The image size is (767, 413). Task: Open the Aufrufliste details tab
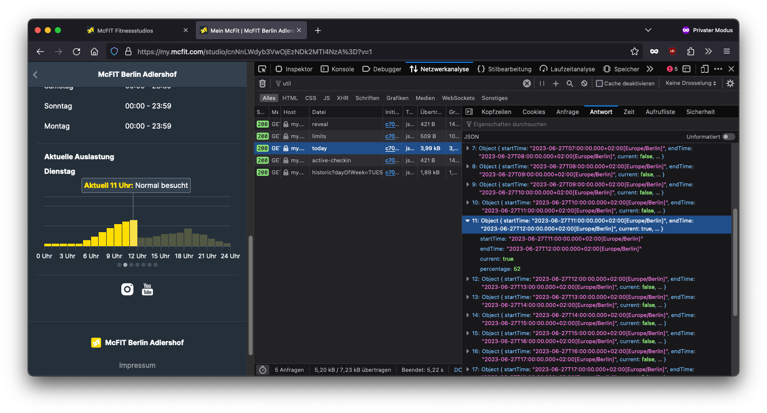pyautogui.click(x=660, y=112)
